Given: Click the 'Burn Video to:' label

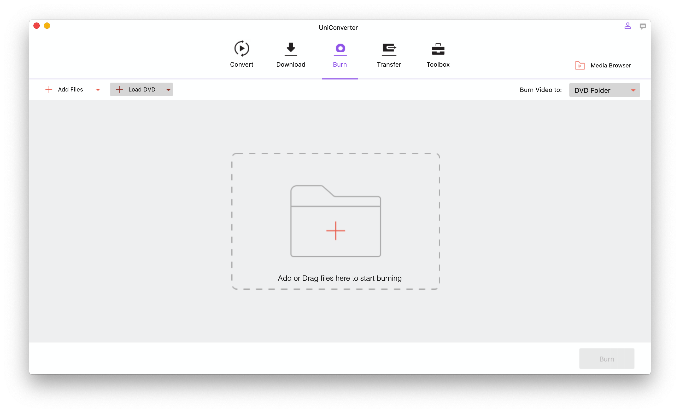Looking at the screenshot, I should (x=540, y=90).
